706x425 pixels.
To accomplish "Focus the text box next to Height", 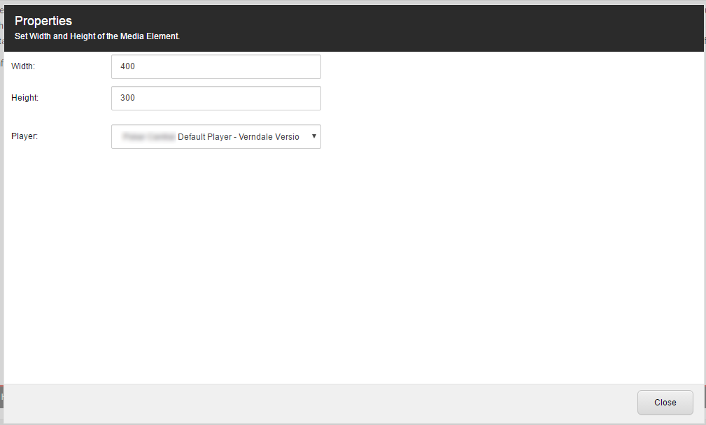I will point(216,98).
